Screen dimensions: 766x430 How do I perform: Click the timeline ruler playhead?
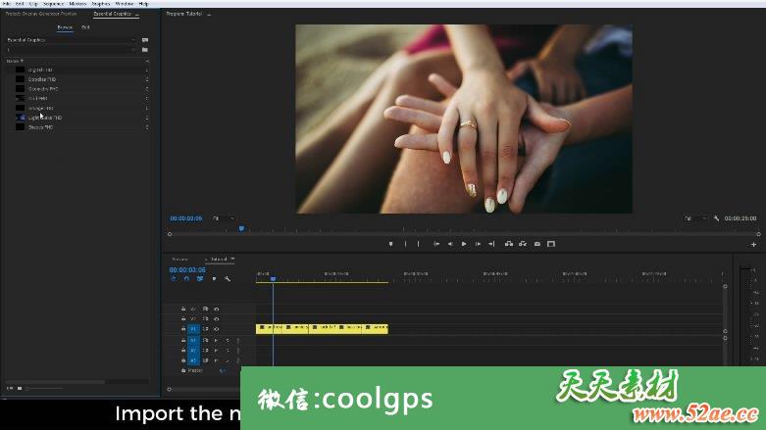pos(273,278)
